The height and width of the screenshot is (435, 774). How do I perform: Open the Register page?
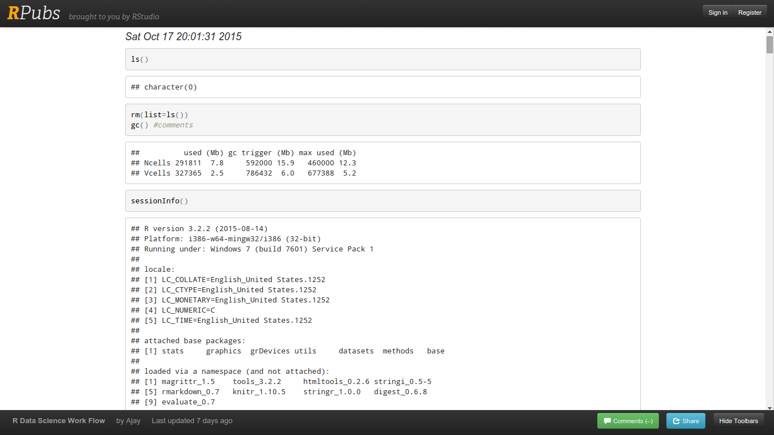click(749, 12)
